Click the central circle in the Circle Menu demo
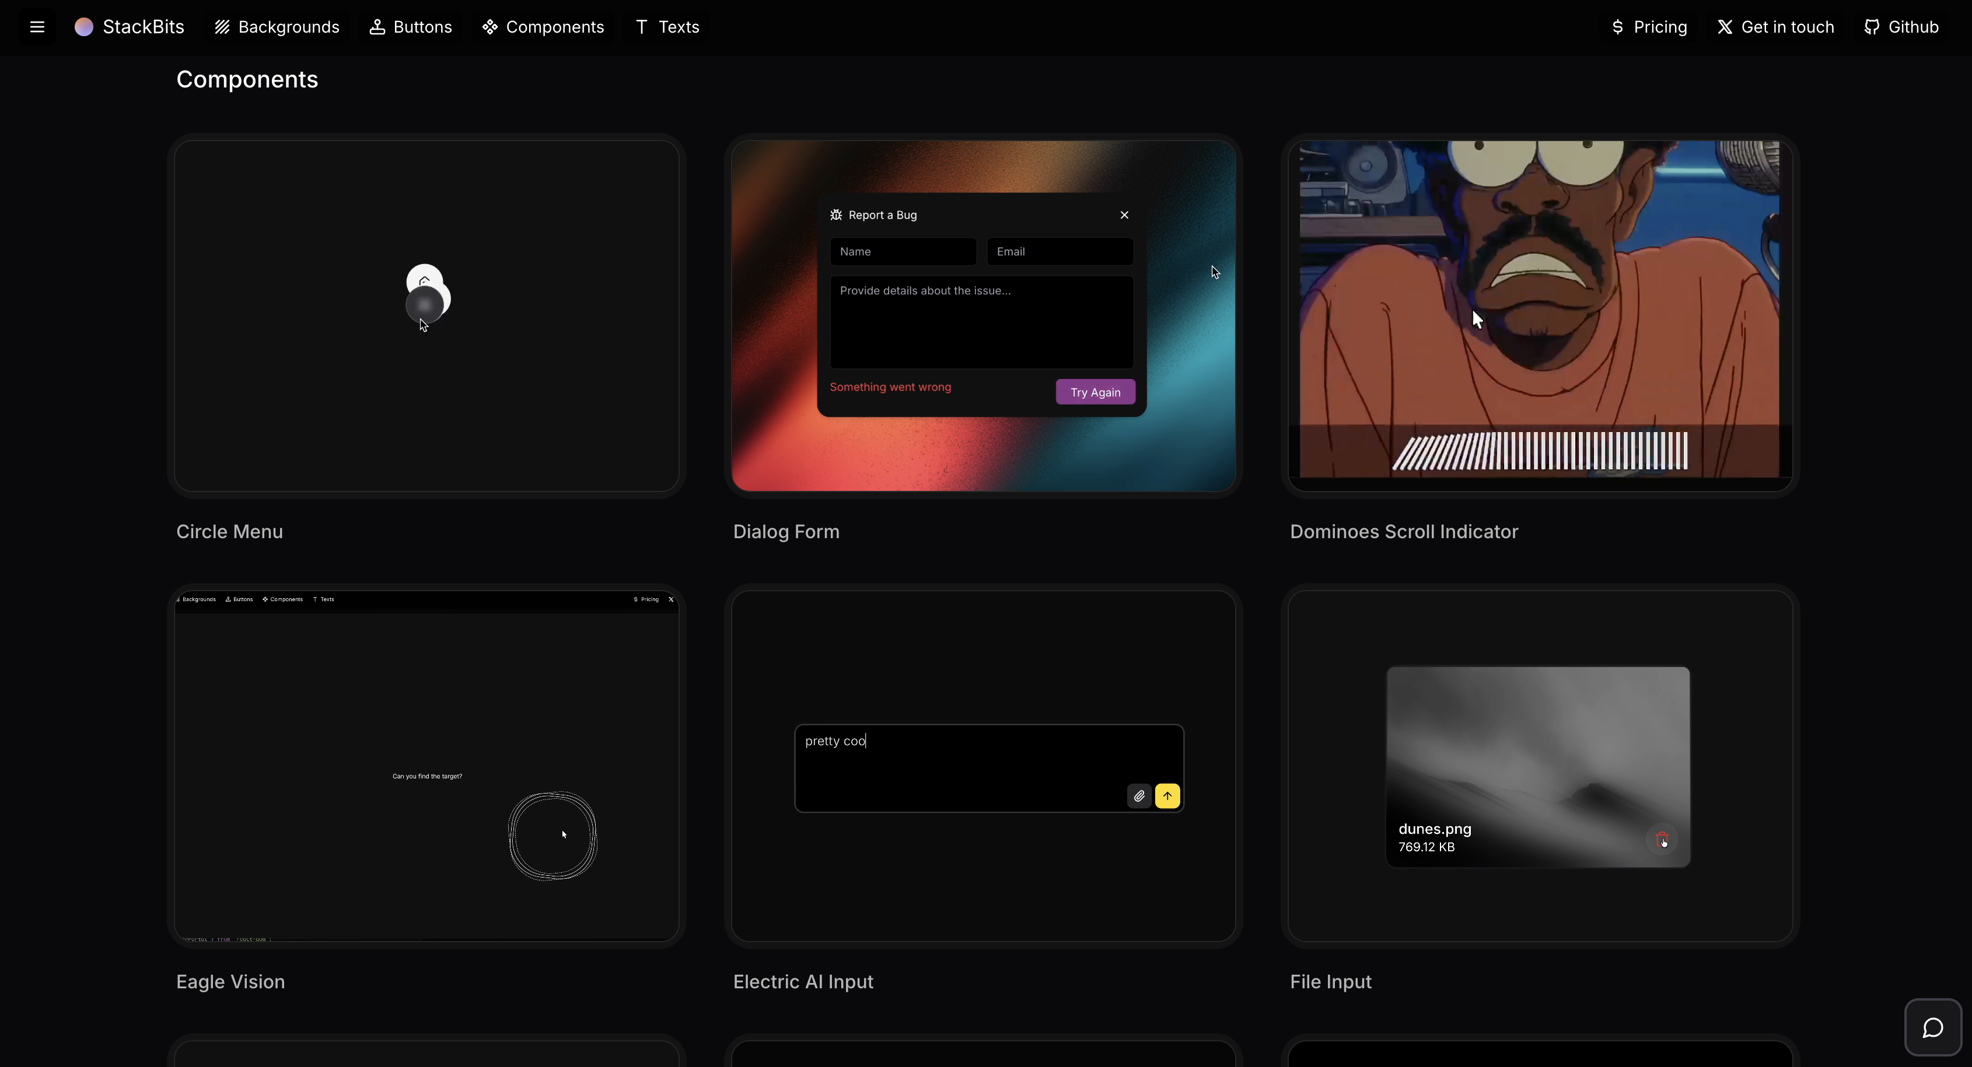The height and width of the screenshot is (1067, 1972). point(425,304)
